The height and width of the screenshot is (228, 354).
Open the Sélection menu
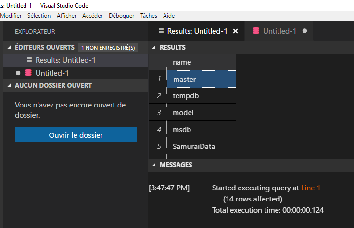point(39,16)
